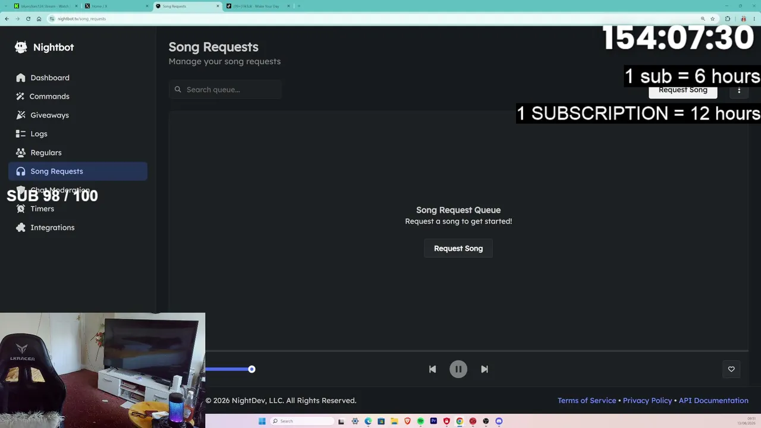Image resolution: width=761 pixels, height=428 pixels.
Task: Click the Dashboard home icon
Action: pyautogui.click(x=21, y=78)
